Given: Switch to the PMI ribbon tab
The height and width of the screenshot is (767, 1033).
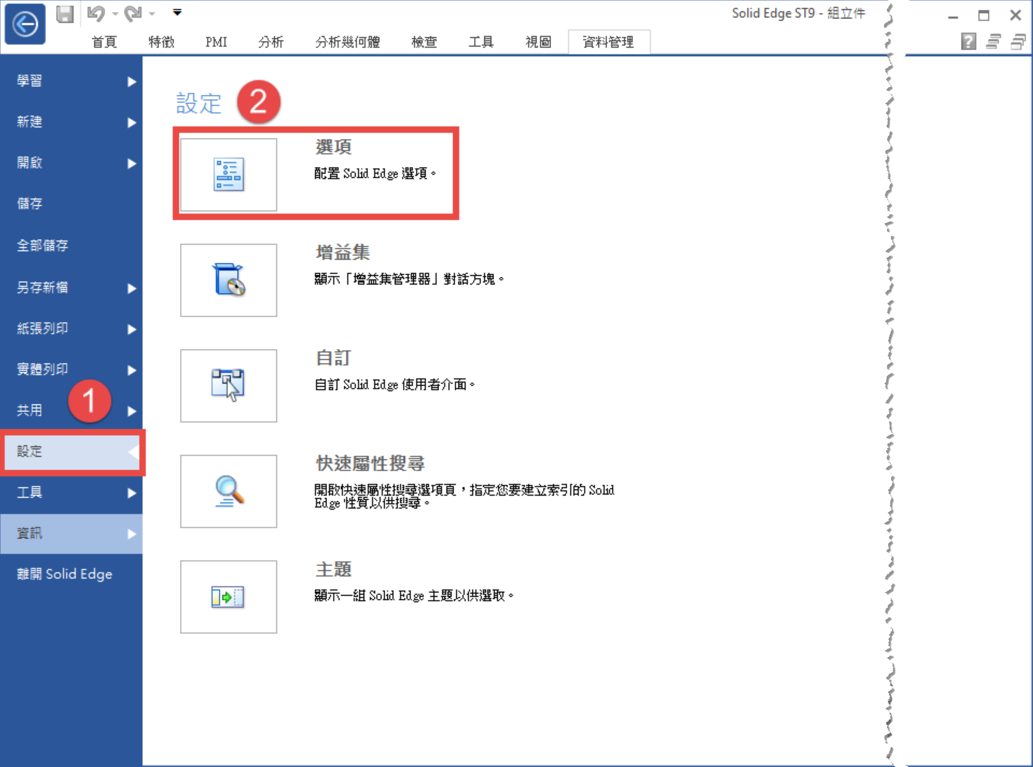Looking at the screenshot, I should [216, 42].
